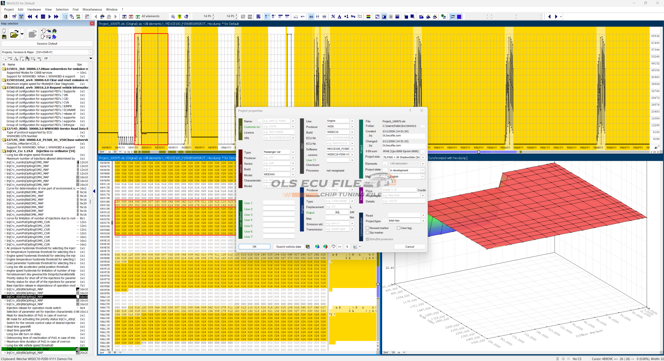
Task: Toggle the percent difference display icon
Action: (x=333, y=17)
